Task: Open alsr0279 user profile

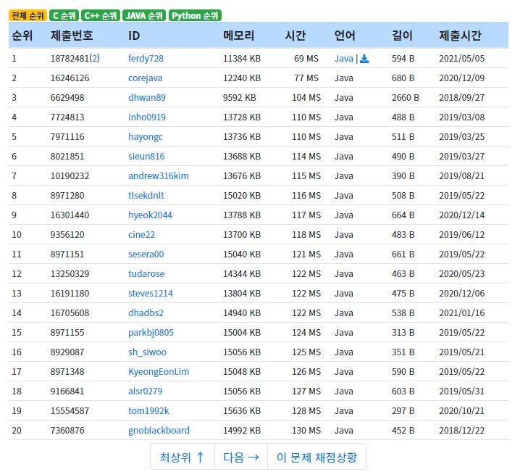Action: pyautogui.click(x=146, y=392)
